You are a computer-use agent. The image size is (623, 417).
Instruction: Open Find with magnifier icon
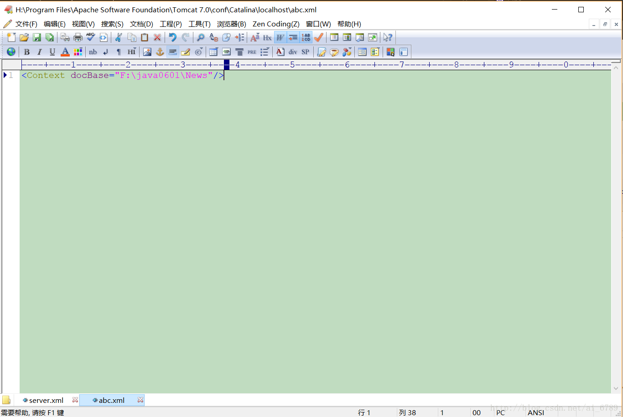tap(201, 37)
